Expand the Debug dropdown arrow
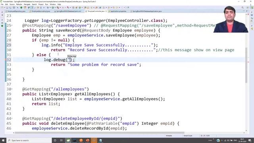Viewport: 254px width, 143px height. pos(50,8)
